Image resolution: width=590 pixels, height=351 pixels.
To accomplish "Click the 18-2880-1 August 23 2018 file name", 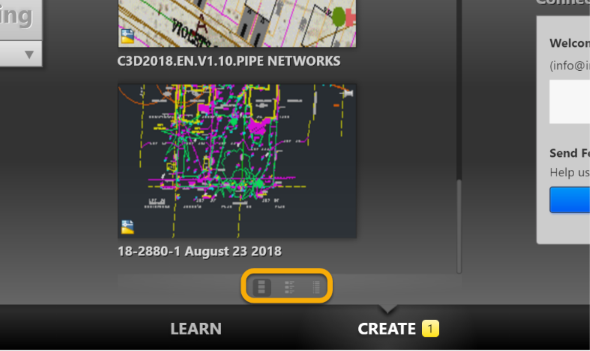I will pos(200,251).
